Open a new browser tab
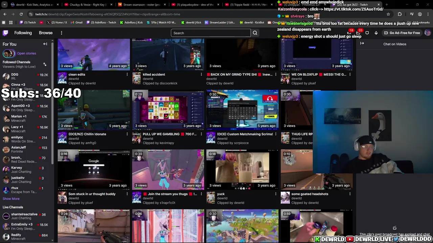433x243 pixels. 387,5
